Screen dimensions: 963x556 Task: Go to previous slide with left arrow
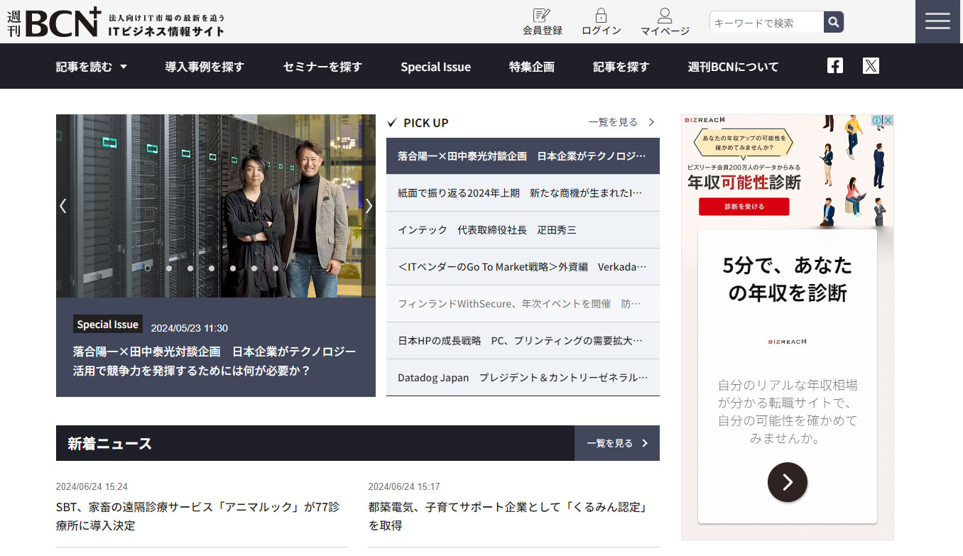pyautogui.click(x=63, y=206)
